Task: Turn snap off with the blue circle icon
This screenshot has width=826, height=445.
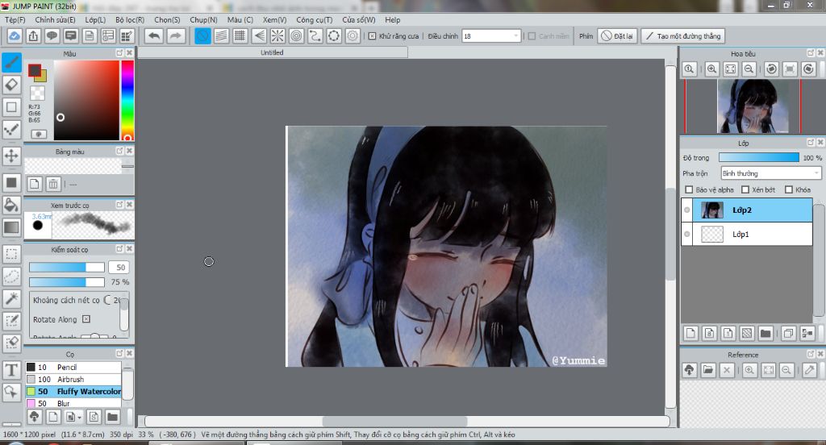Action: click(x=202, y=35)
